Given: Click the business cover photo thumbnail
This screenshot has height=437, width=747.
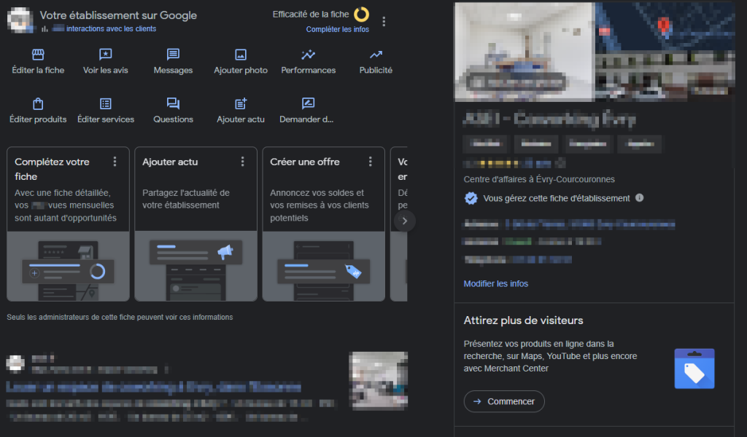Looking at the screenshot, I should point(522,51).
